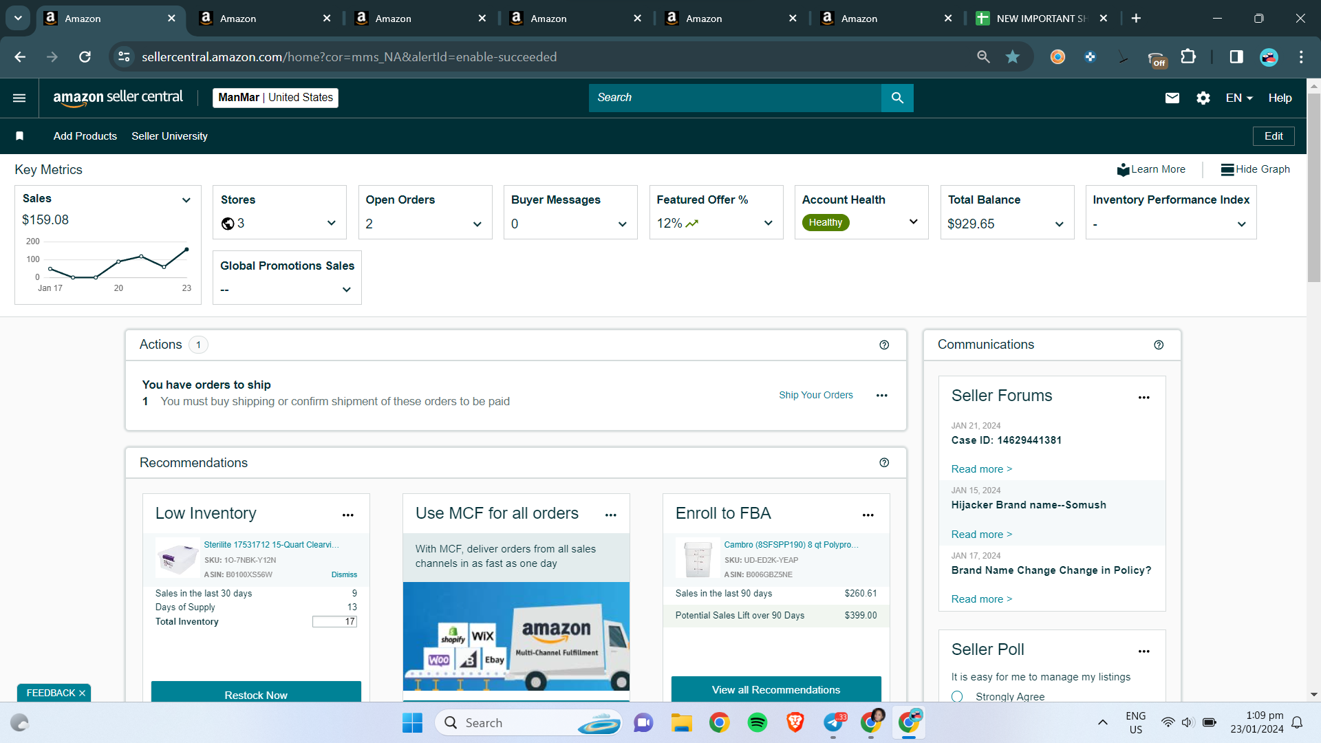Bookmark this page with the star icon

1013,57
